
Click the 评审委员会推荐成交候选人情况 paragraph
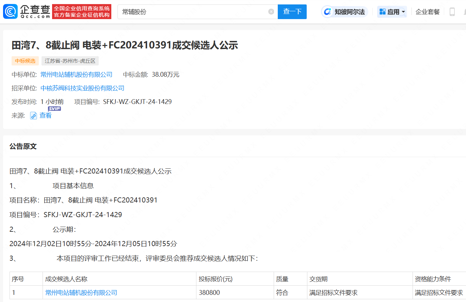[157, 258]
